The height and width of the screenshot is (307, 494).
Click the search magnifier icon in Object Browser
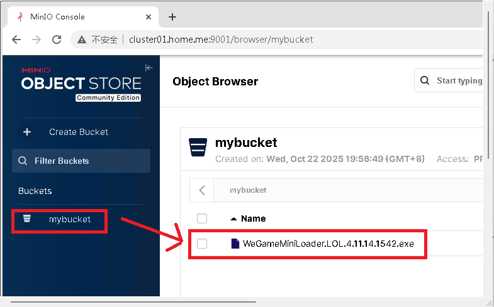coord(425,80)
